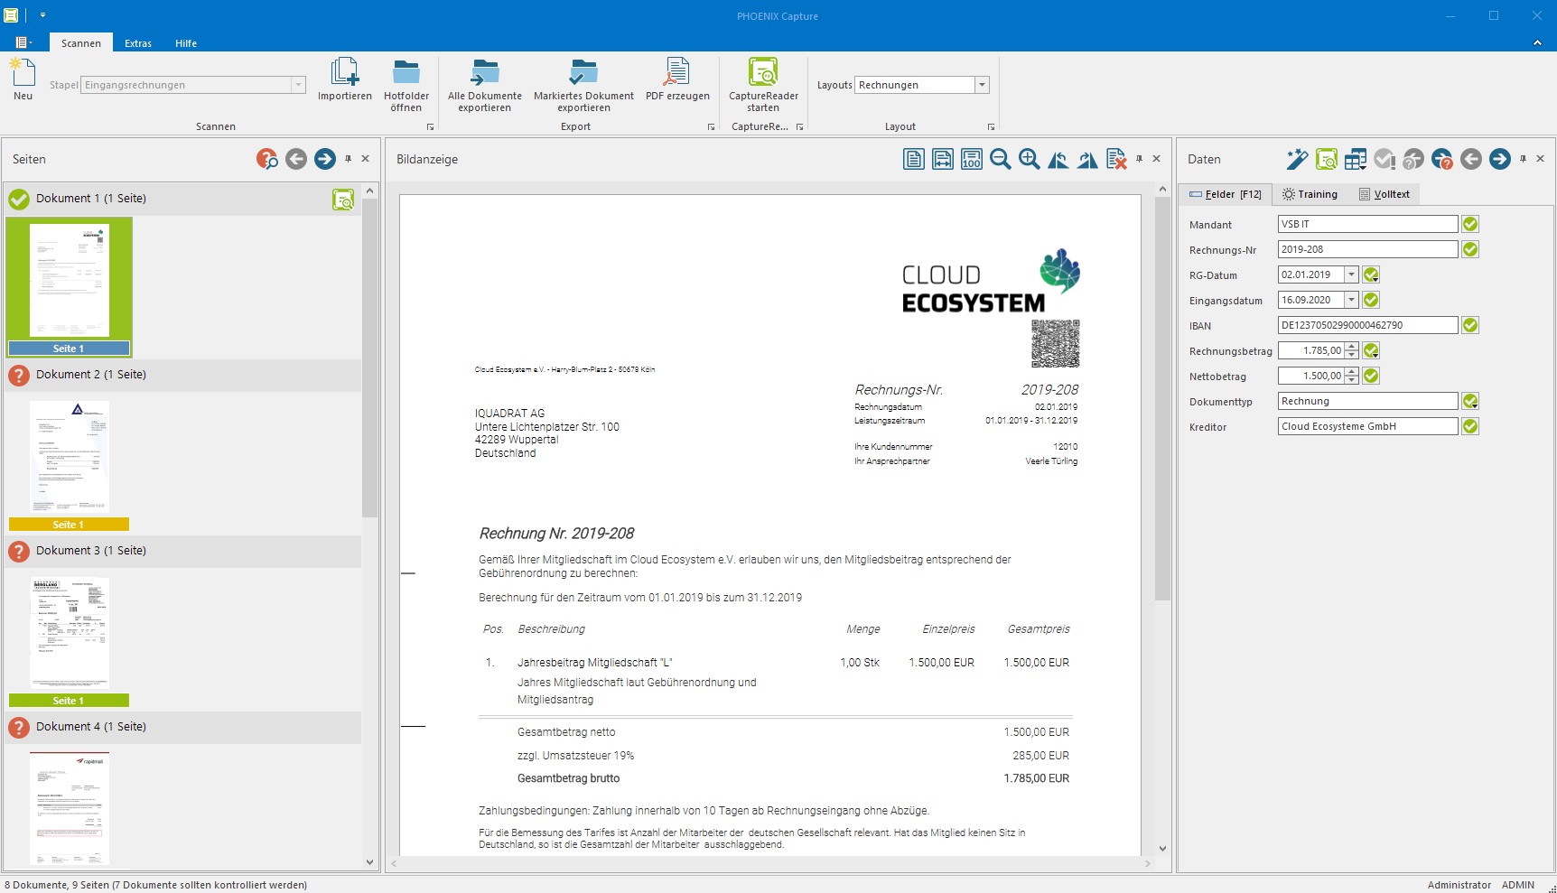Go to next page in Seiten panel

pos(325,159)
